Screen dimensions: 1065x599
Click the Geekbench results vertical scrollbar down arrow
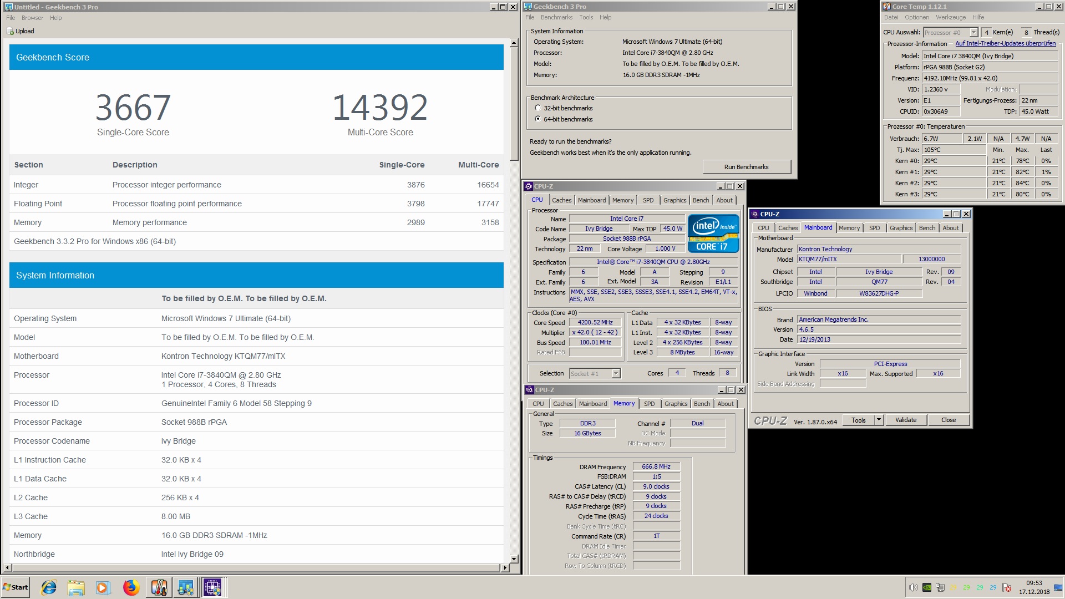pyautogui.click(x=514, y=559)
